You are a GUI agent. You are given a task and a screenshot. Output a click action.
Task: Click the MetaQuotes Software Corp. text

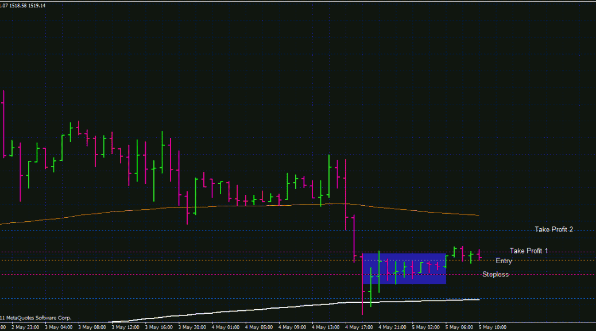(x=36, y=318)
